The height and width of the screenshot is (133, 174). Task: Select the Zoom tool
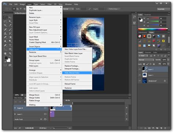click(x=10, y=53)
